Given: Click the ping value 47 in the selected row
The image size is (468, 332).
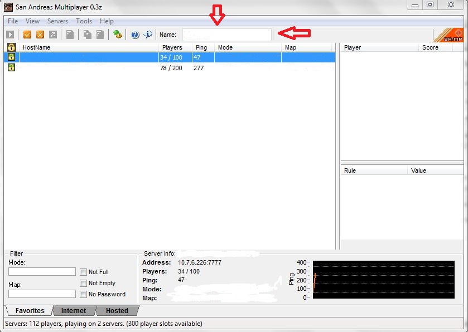Looking at the screenshot, I should coord(197,57).
